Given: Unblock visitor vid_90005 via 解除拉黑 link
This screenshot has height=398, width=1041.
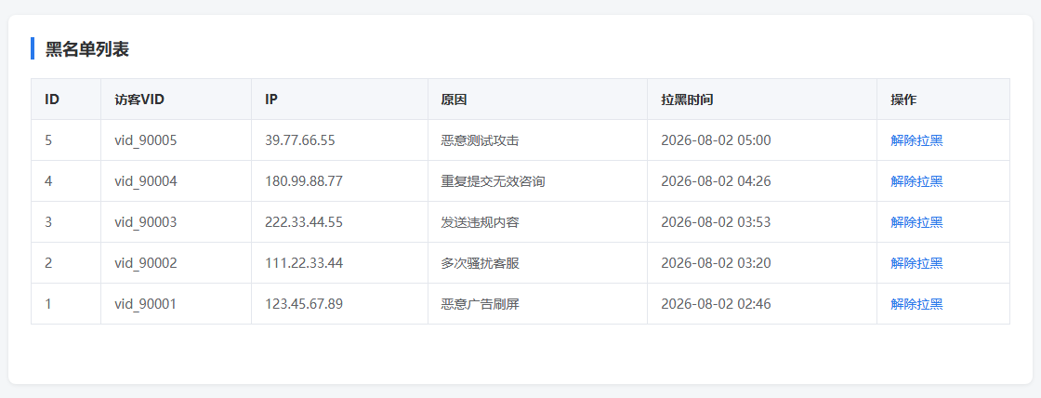Looking at the screenshot, I should tap(916, 140).
